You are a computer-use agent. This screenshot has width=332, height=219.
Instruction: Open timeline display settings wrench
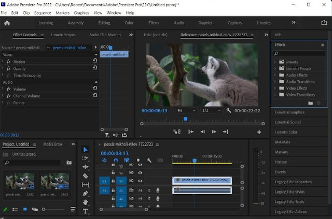[x=149, y=160]
